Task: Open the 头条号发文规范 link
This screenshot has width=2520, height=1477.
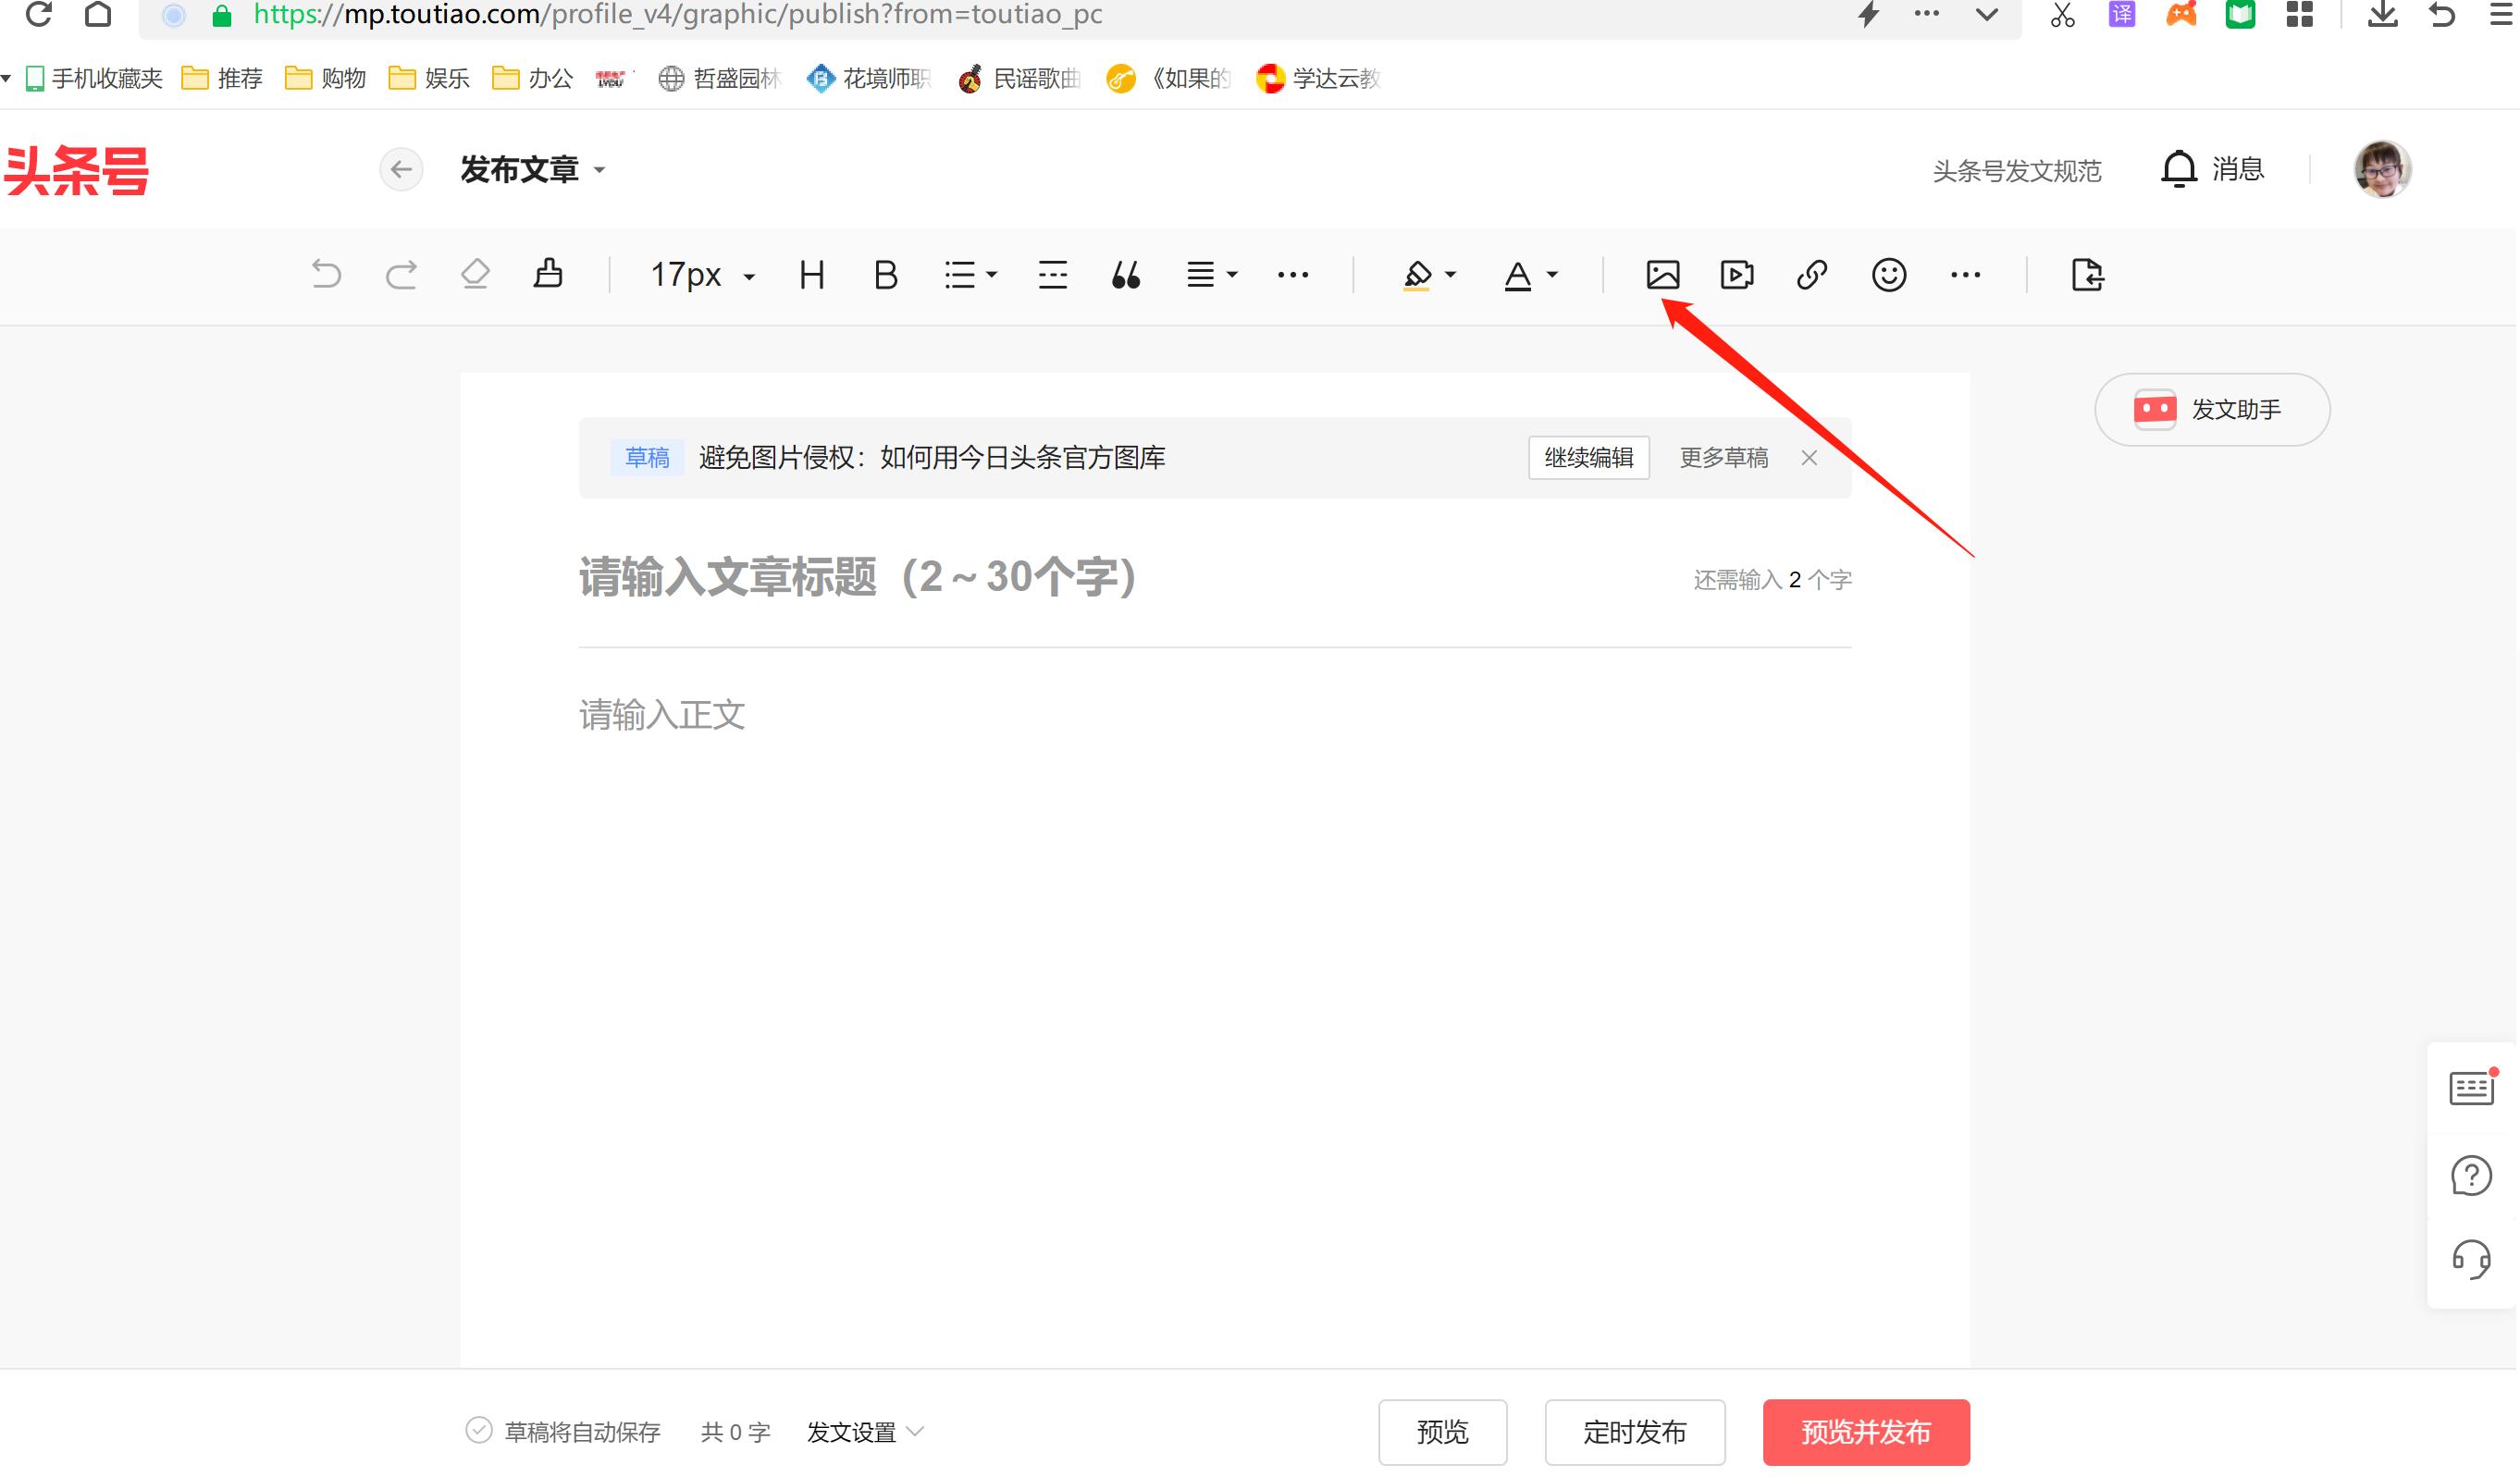Action: (2016, 170)
